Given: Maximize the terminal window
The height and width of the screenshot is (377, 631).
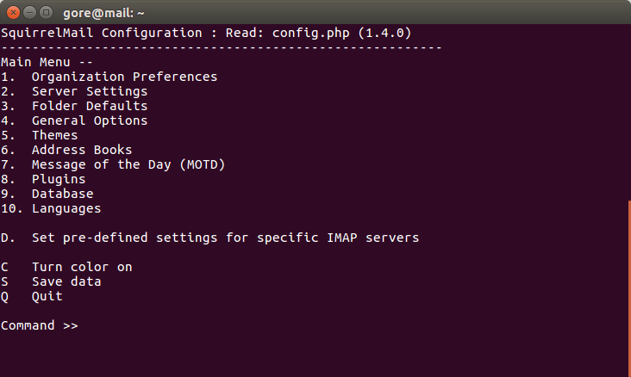Looking at the screenshot, I should pyautogui.click(x=45, y=12).
